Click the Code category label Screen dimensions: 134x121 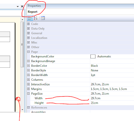tap(35, 24)
